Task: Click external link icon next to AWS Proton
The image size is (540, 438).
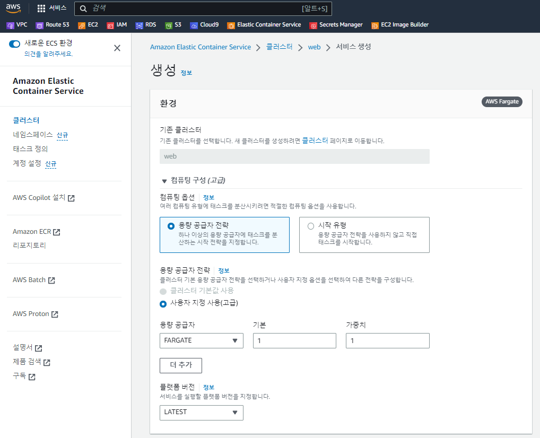Action: (55, 314)
